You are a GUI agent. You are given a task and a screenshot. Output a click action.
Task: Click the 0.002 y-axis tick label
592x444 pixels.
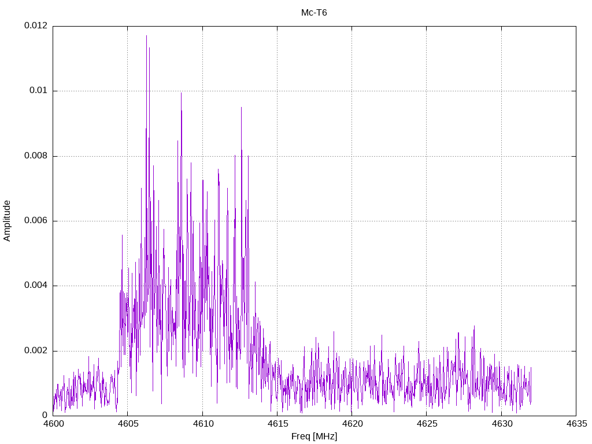pos(36,351)
